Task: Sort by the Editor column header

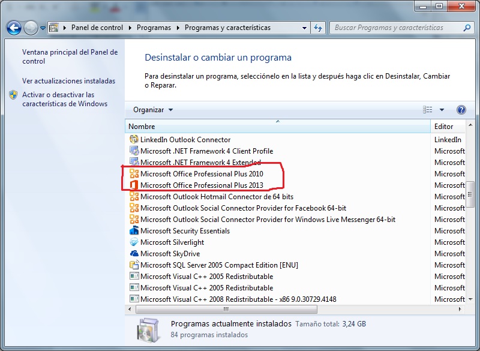Action: coord(448,127)
